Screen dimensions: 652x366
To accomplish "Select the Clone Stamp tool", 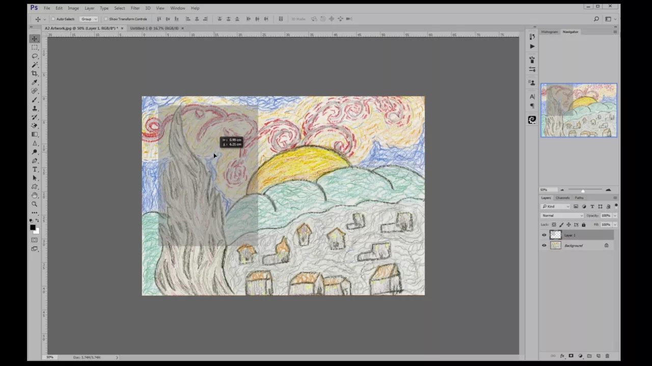I will (x=35, y=108).
